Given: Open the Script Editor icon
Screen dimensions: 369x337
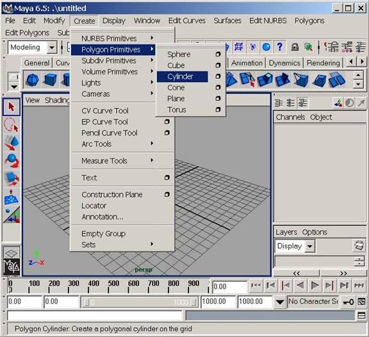Looking at the screenshot, I should point(361,316).
